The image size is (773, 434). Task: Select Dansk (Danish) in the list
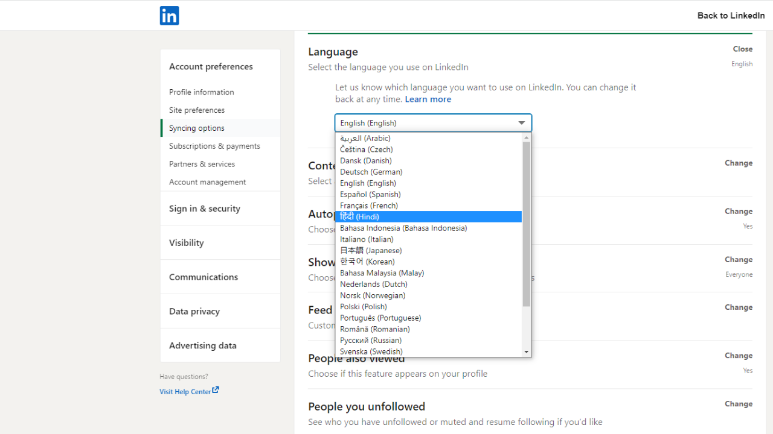click(x=428, y=160)
